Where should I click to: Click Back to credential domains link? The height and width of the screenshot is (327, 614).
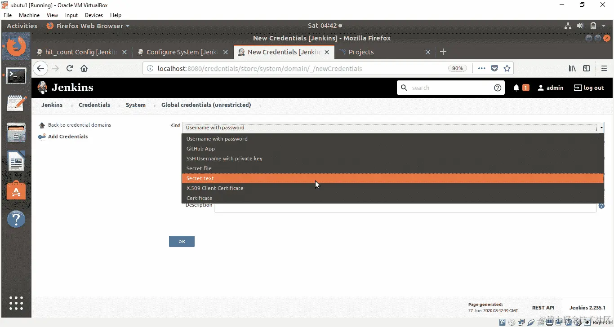(80, 125)
